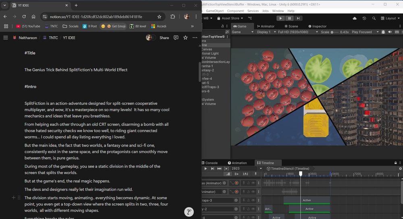Jump to Timeline end
Image resolution: width=403 pixels, height=219 pixels.
tap(219, 169)
